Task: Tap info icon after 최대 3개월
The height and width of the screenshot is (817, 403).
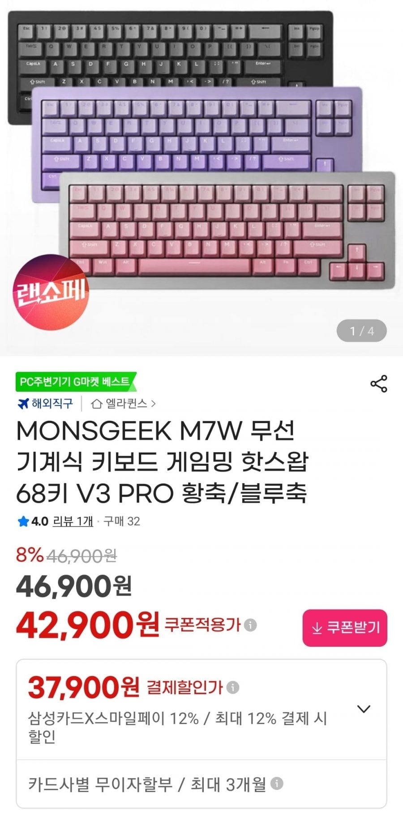Action: click(277, 783)
